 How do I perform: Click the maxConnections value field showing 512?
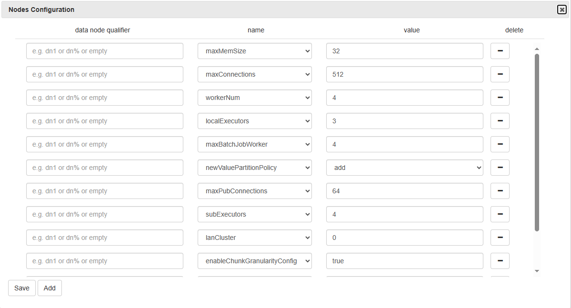pyautogui.click(x=404, y=74)
